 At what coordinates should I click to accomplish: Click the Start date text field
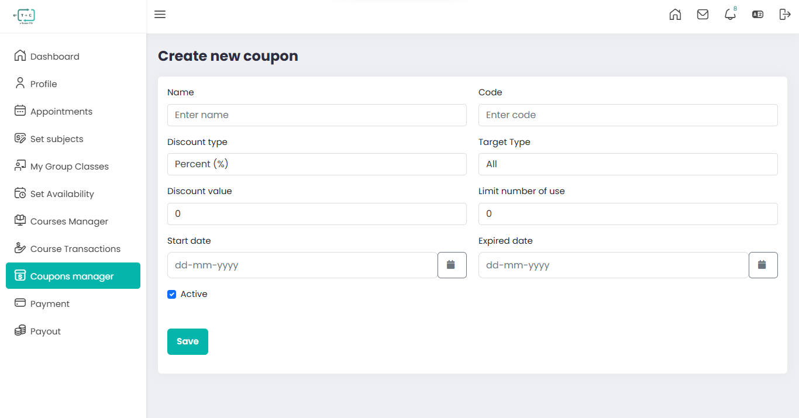(x=302, y=265)
